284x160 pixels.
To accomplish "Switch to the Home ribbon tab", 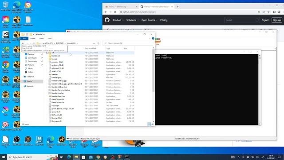I will 33,39.
